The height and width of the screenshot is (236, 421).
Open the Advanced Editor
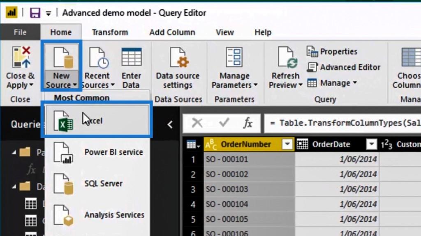tap(343, 67)
